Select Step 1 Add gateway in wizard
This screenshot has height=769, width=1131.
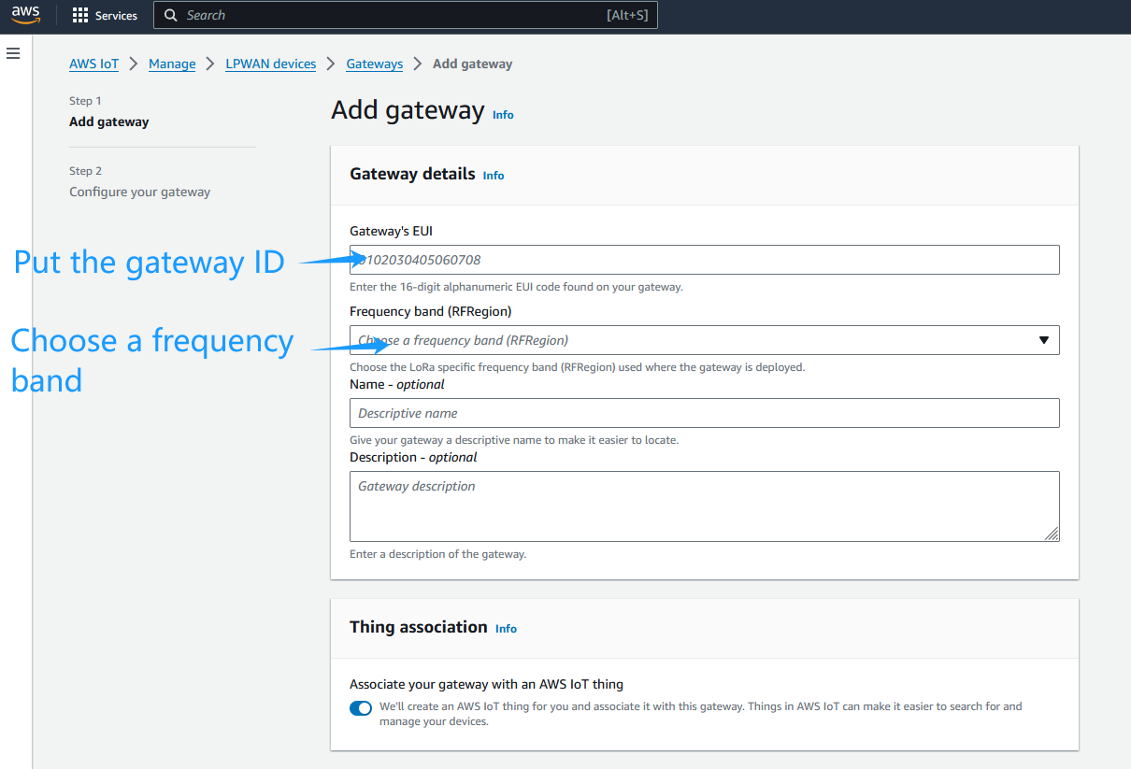(x=108, y=121)
